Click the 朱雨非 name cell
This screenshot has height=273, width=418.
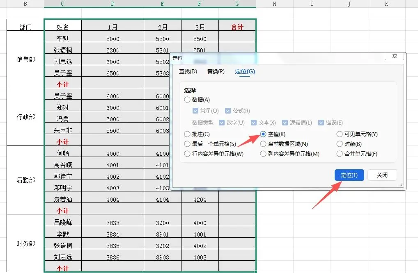click(x=63, y=128)
